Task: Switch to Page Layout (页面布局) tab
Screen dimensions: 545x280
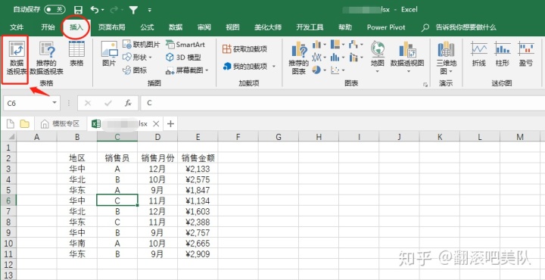Action: [111, 27]
